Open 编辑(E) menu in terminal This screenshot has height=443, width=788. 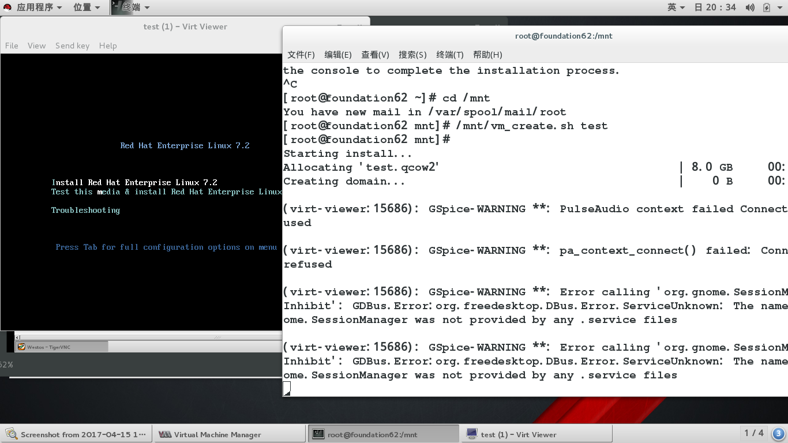pyautogui.click(x=338, y=55)
